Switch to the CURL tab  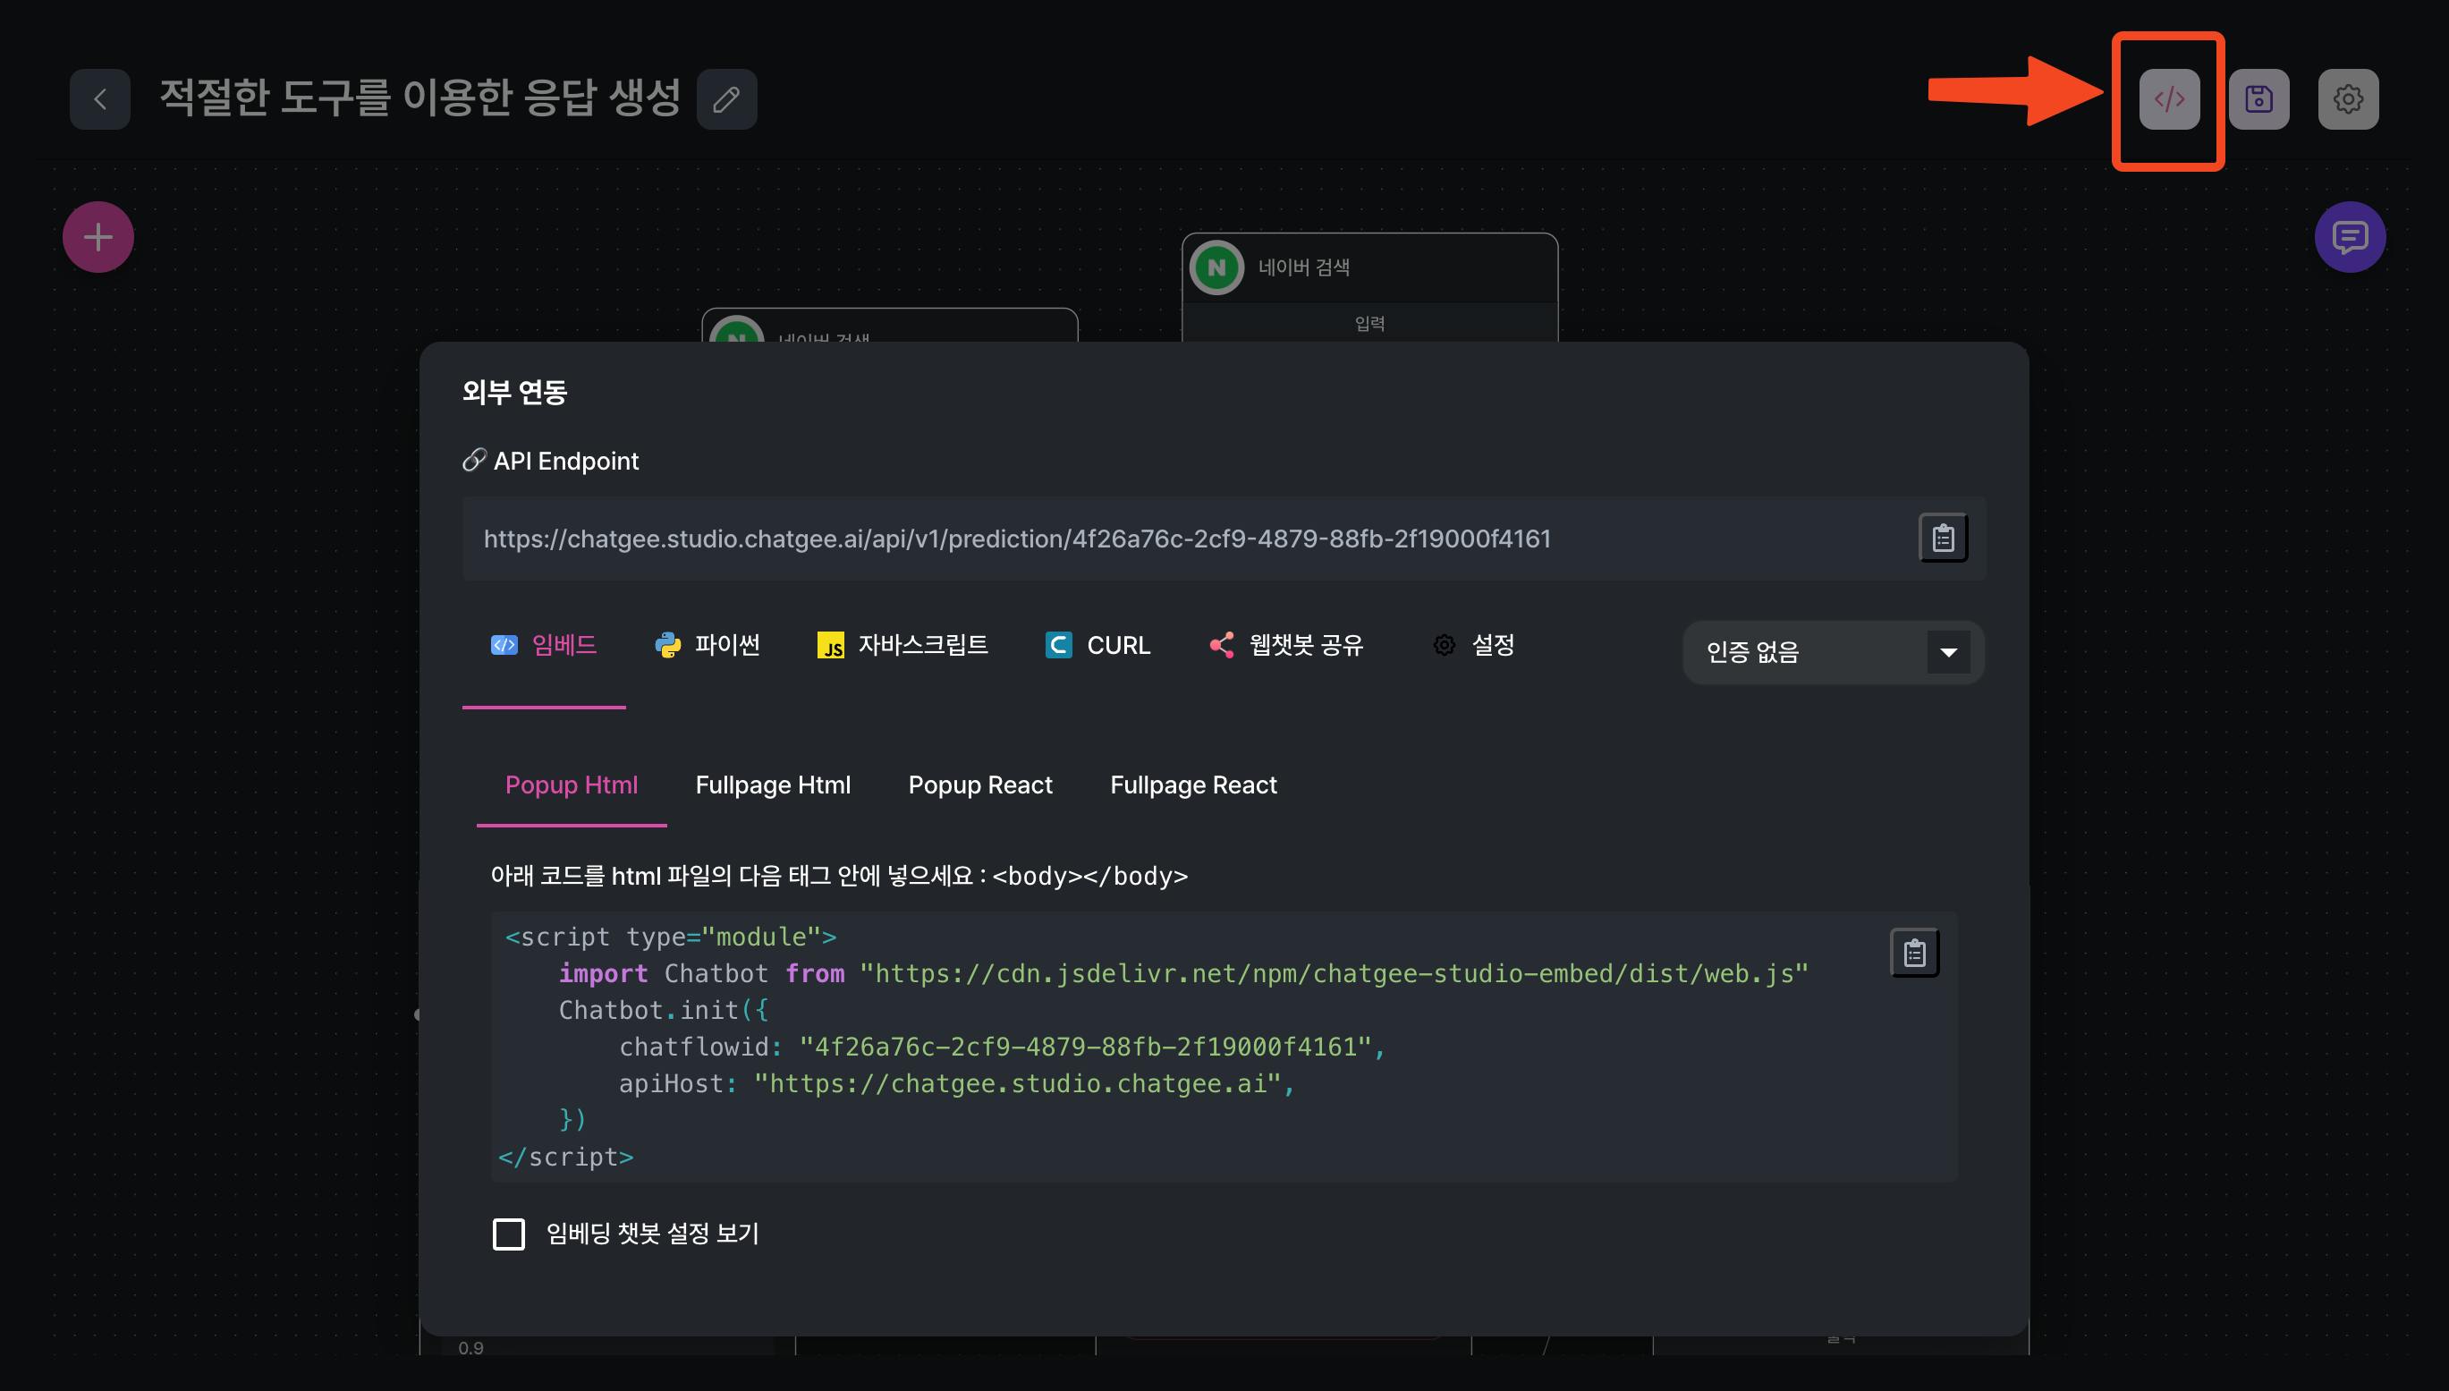click(1097, 646)
